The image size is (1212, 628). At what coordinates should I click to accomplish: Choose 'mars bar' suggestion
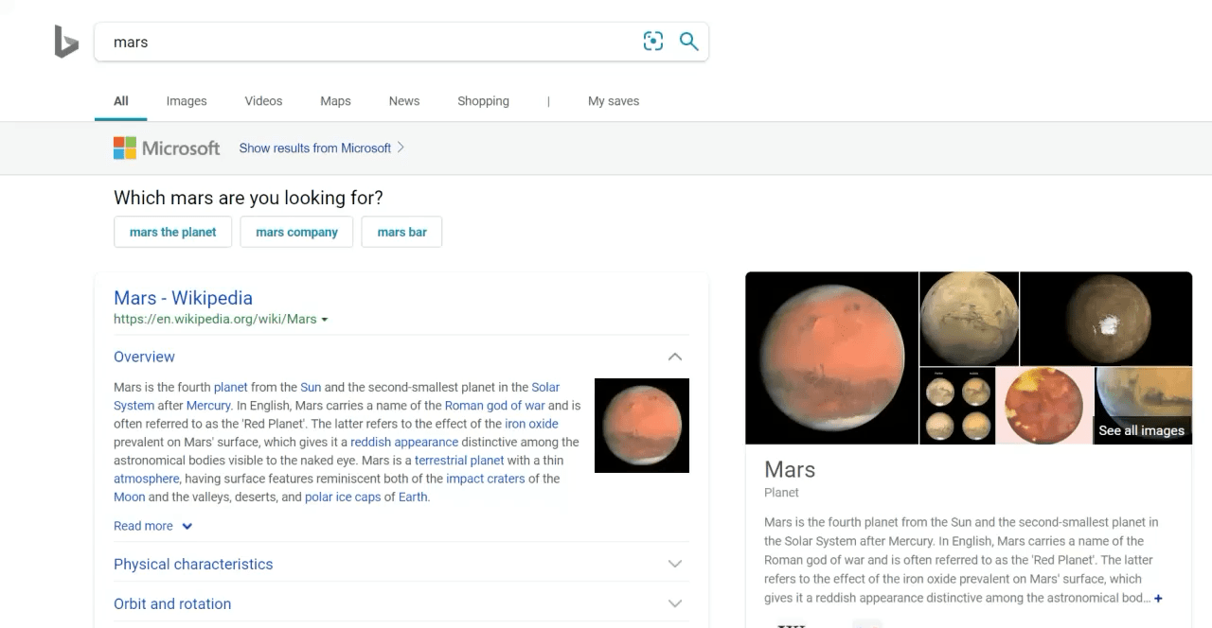tap(401, 232)
